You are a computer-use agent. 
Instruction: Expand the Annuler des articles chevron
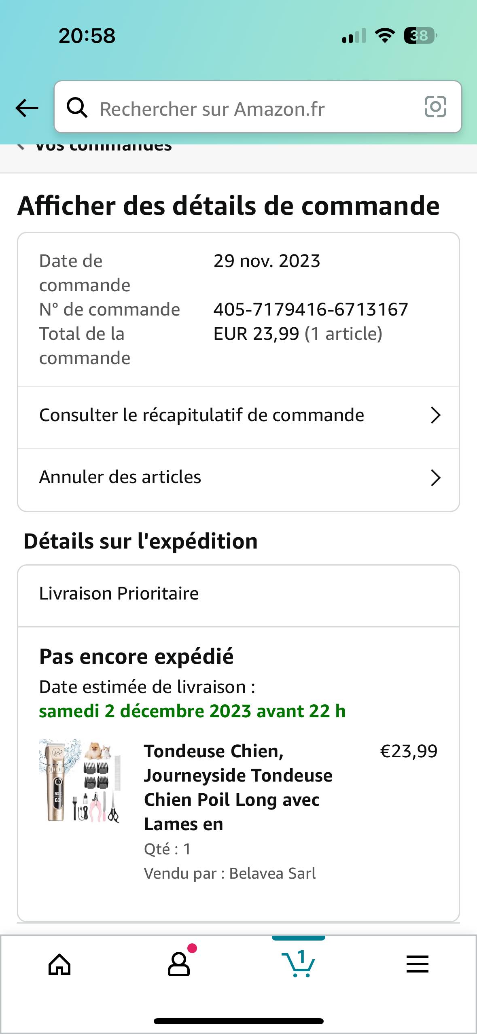coord(435,478)
